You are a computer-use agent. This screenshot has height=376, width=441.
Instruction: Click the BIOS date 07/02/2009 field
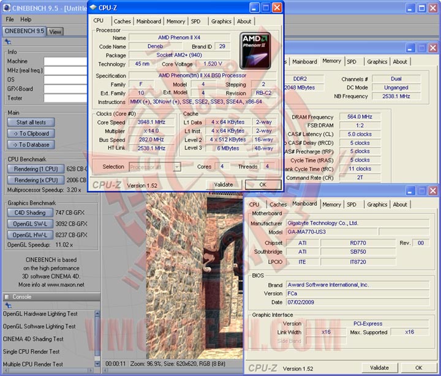coord(358,303)
